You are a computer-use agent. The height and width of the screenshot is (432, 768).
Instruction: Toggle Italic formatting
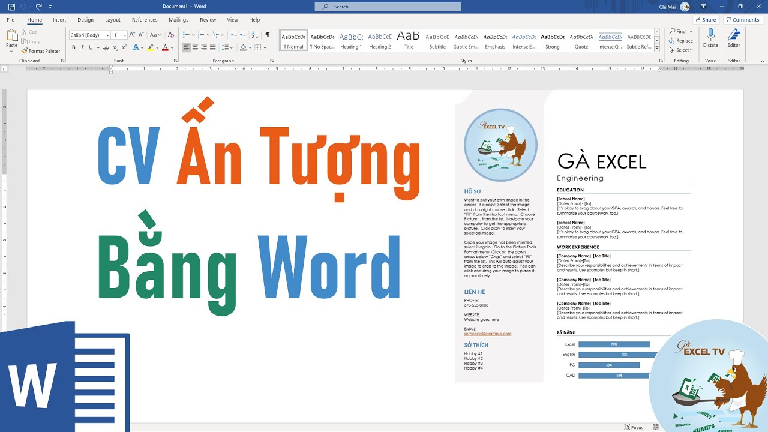tap(82, 47)
